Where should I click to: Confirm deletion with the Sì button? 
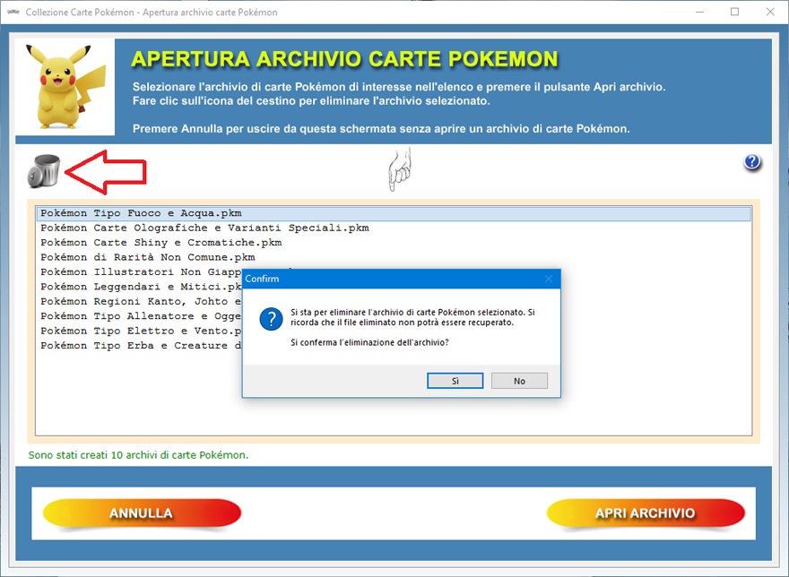coord(455,381)
